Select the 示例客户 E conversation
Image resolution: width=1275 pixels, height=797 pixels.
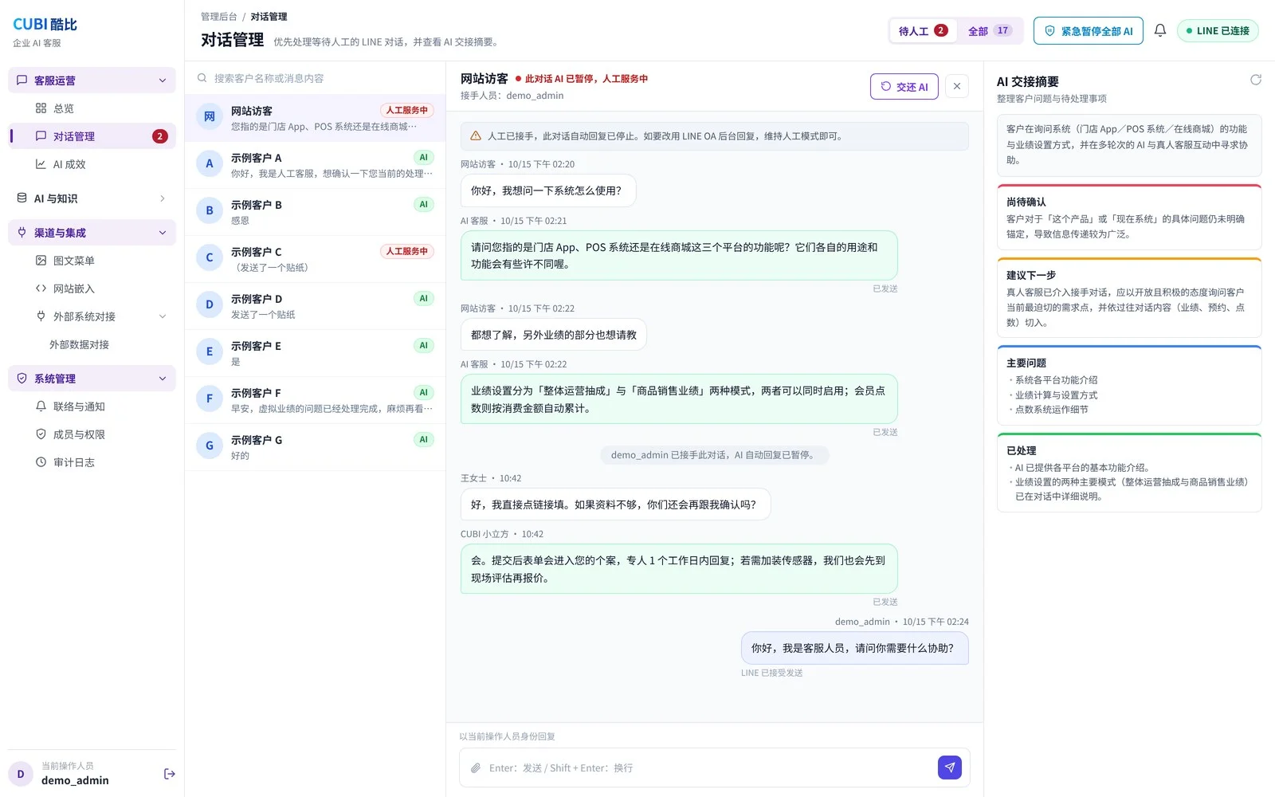315,353
